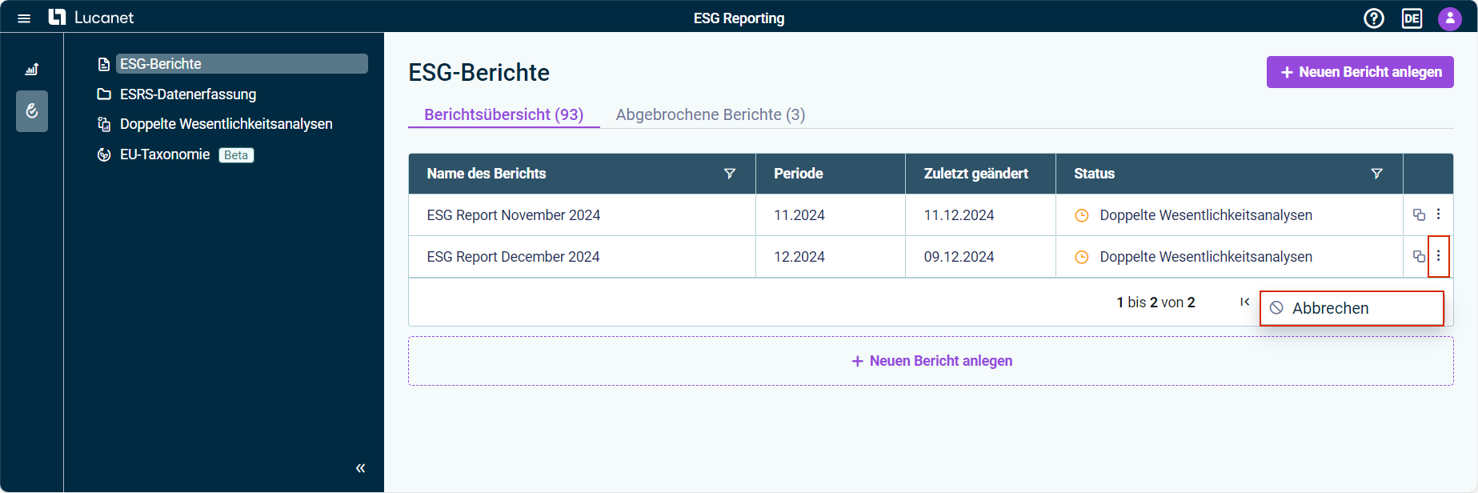1478x493 pixels.
Task: Click the dashed Neuen Bericht anlegen area
Action: point(931,361)
